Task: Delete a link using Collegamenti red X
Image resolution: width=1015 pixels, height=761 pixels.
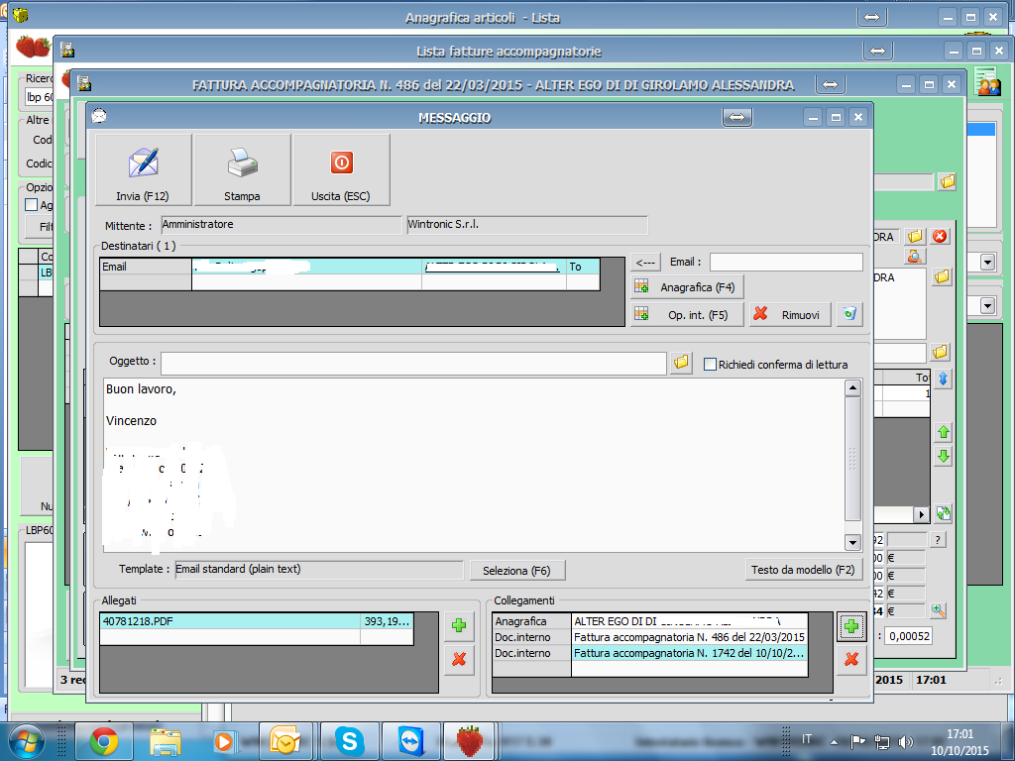Action: (851, 659)
